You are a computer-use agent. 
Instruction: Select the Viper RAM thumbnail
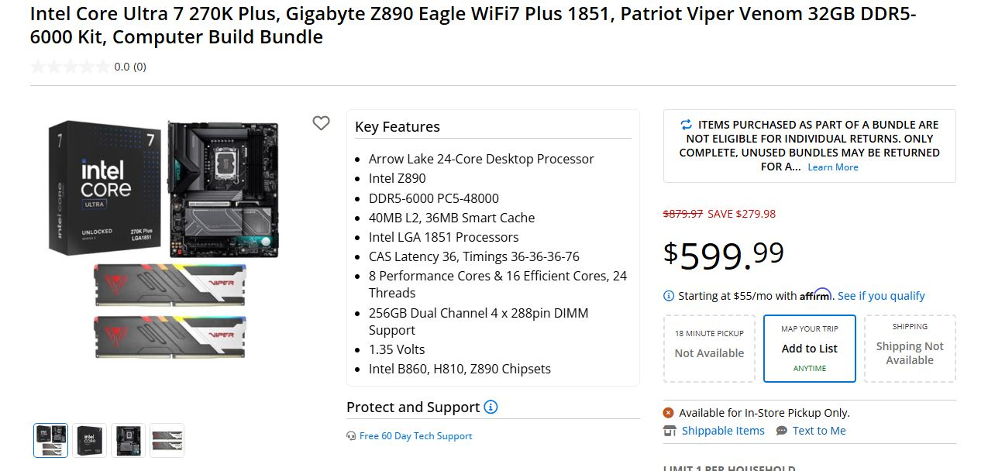167,440
